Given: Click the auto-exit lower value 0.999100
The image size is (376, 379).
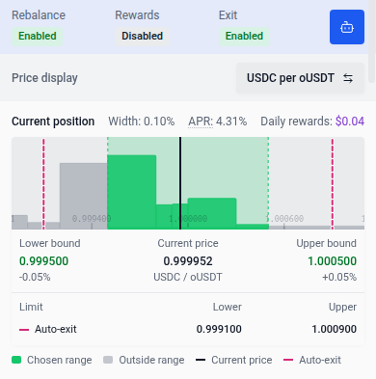Looking at the screenshot, I should 219,329.
